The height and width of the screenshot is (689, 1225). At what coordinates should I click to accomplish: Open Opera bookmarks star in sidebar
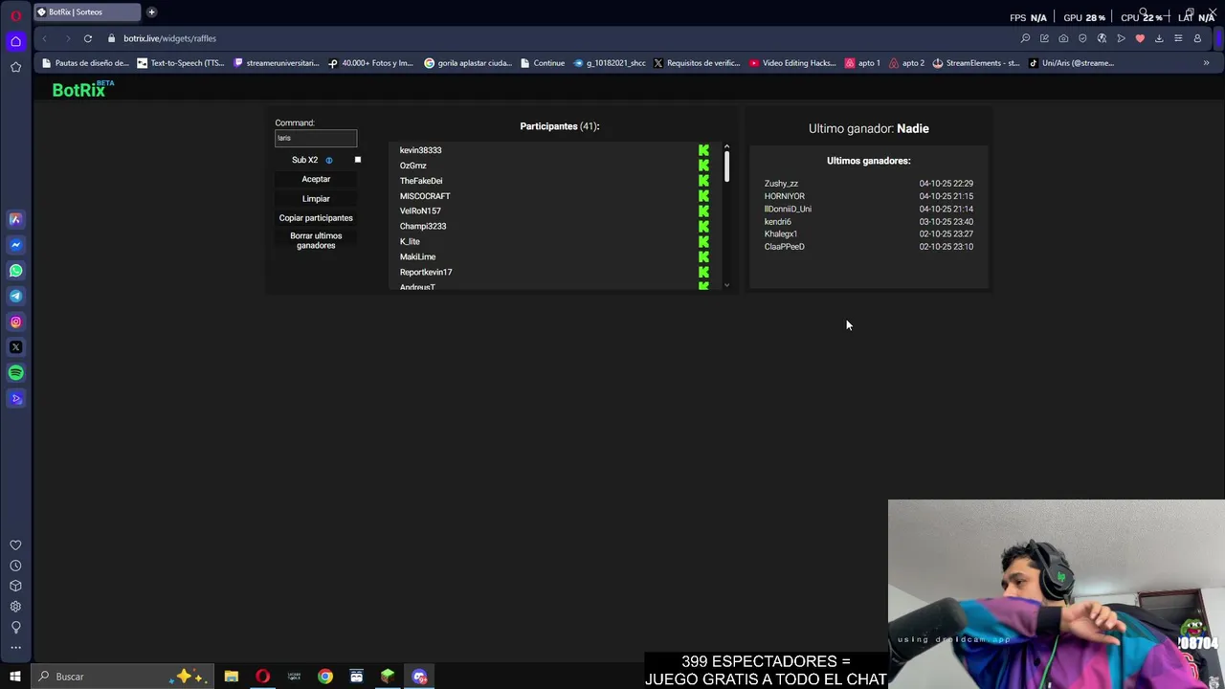click(x=15, y=67)
